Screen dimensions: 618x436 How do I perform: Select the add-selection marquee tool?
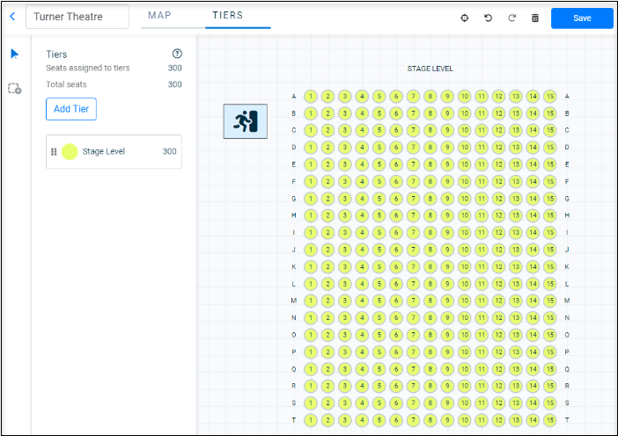[x=15, y=89]
